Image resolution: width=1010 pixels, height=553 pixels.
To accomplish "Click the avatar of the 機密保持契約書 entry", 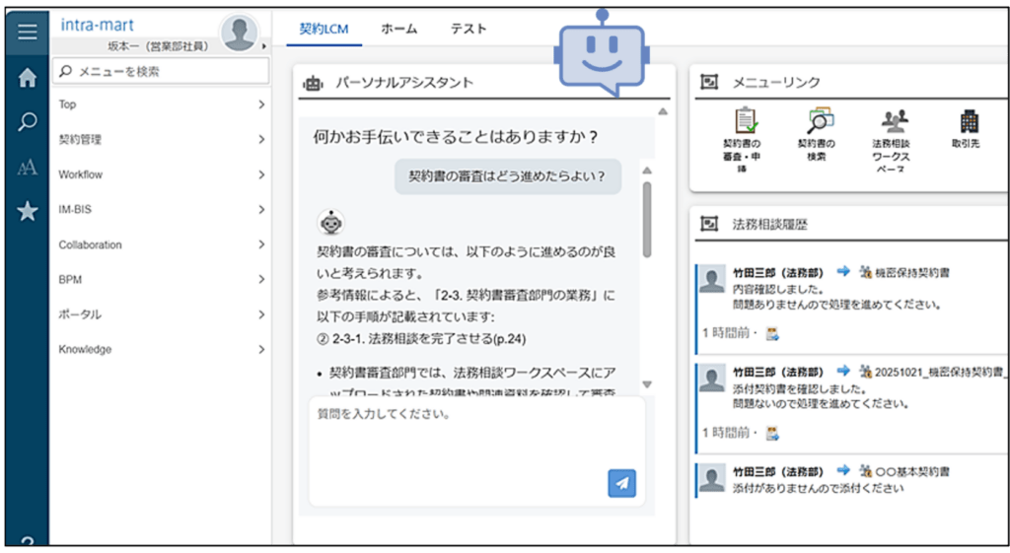I will pyautogui.click(x=712, y=279).
